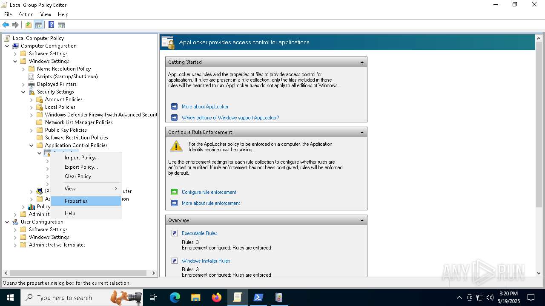Toggle the Show/Hide Action Pane icon
This screenshot has height=306, width=545.
pos(61,25)
